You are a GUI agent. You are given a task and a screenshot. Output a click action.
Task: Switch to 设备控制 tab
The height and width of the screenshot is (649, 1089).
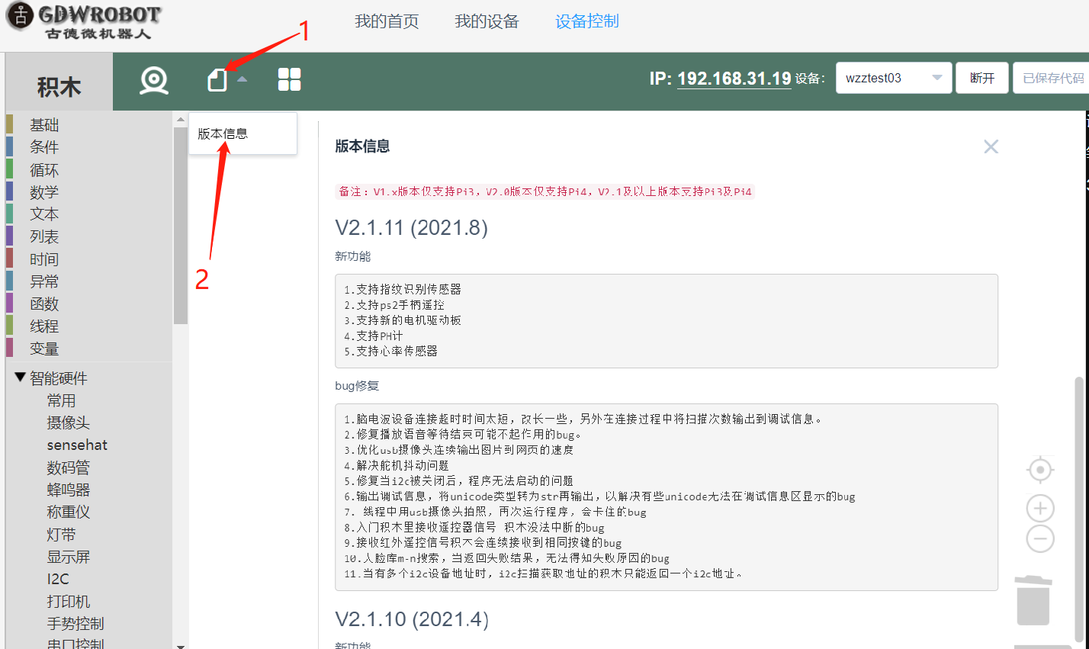587,21
